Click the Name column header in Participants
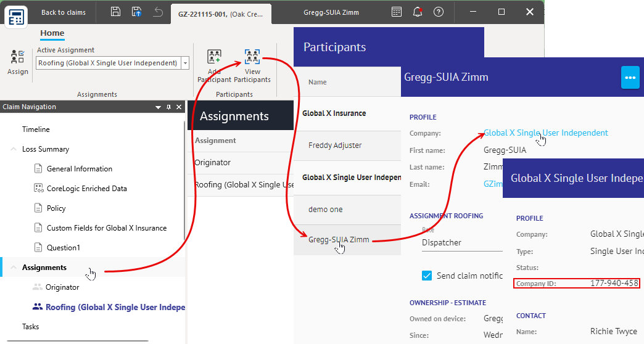 (318, 82)
